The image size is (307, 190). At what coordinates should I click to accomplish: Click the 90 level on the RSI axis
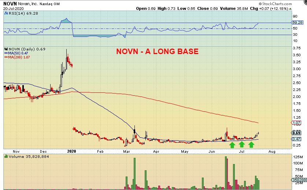tap(295, 16)
